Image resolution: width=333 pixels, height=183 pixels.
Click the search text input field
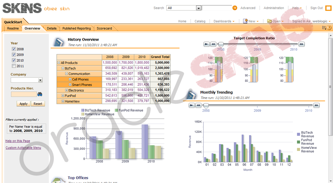tap(216, 8)
